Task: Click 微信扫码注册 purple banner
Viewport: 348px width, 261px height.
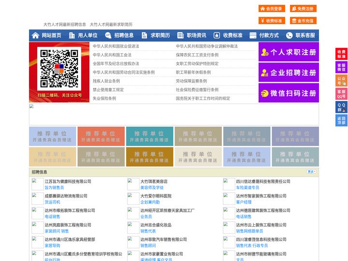Action: pos(289,93)
